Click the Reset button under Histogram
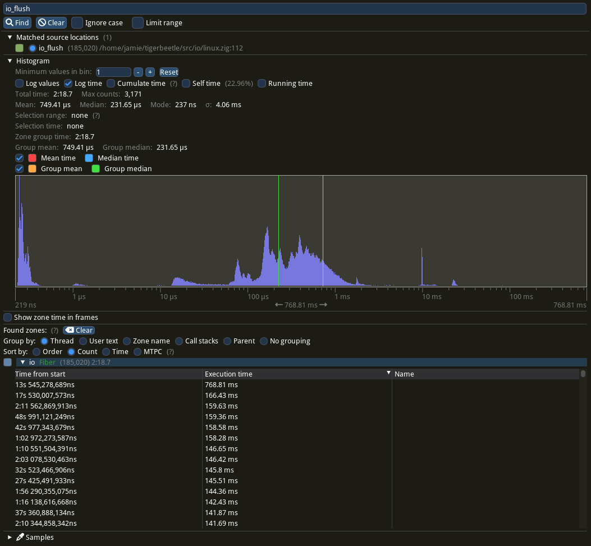The image size is (591, 546). [168, 72]
